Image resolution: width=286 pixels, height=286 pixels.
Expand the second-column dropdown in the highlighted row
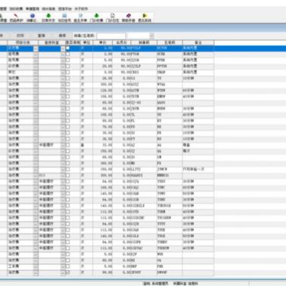pos(63,48)
